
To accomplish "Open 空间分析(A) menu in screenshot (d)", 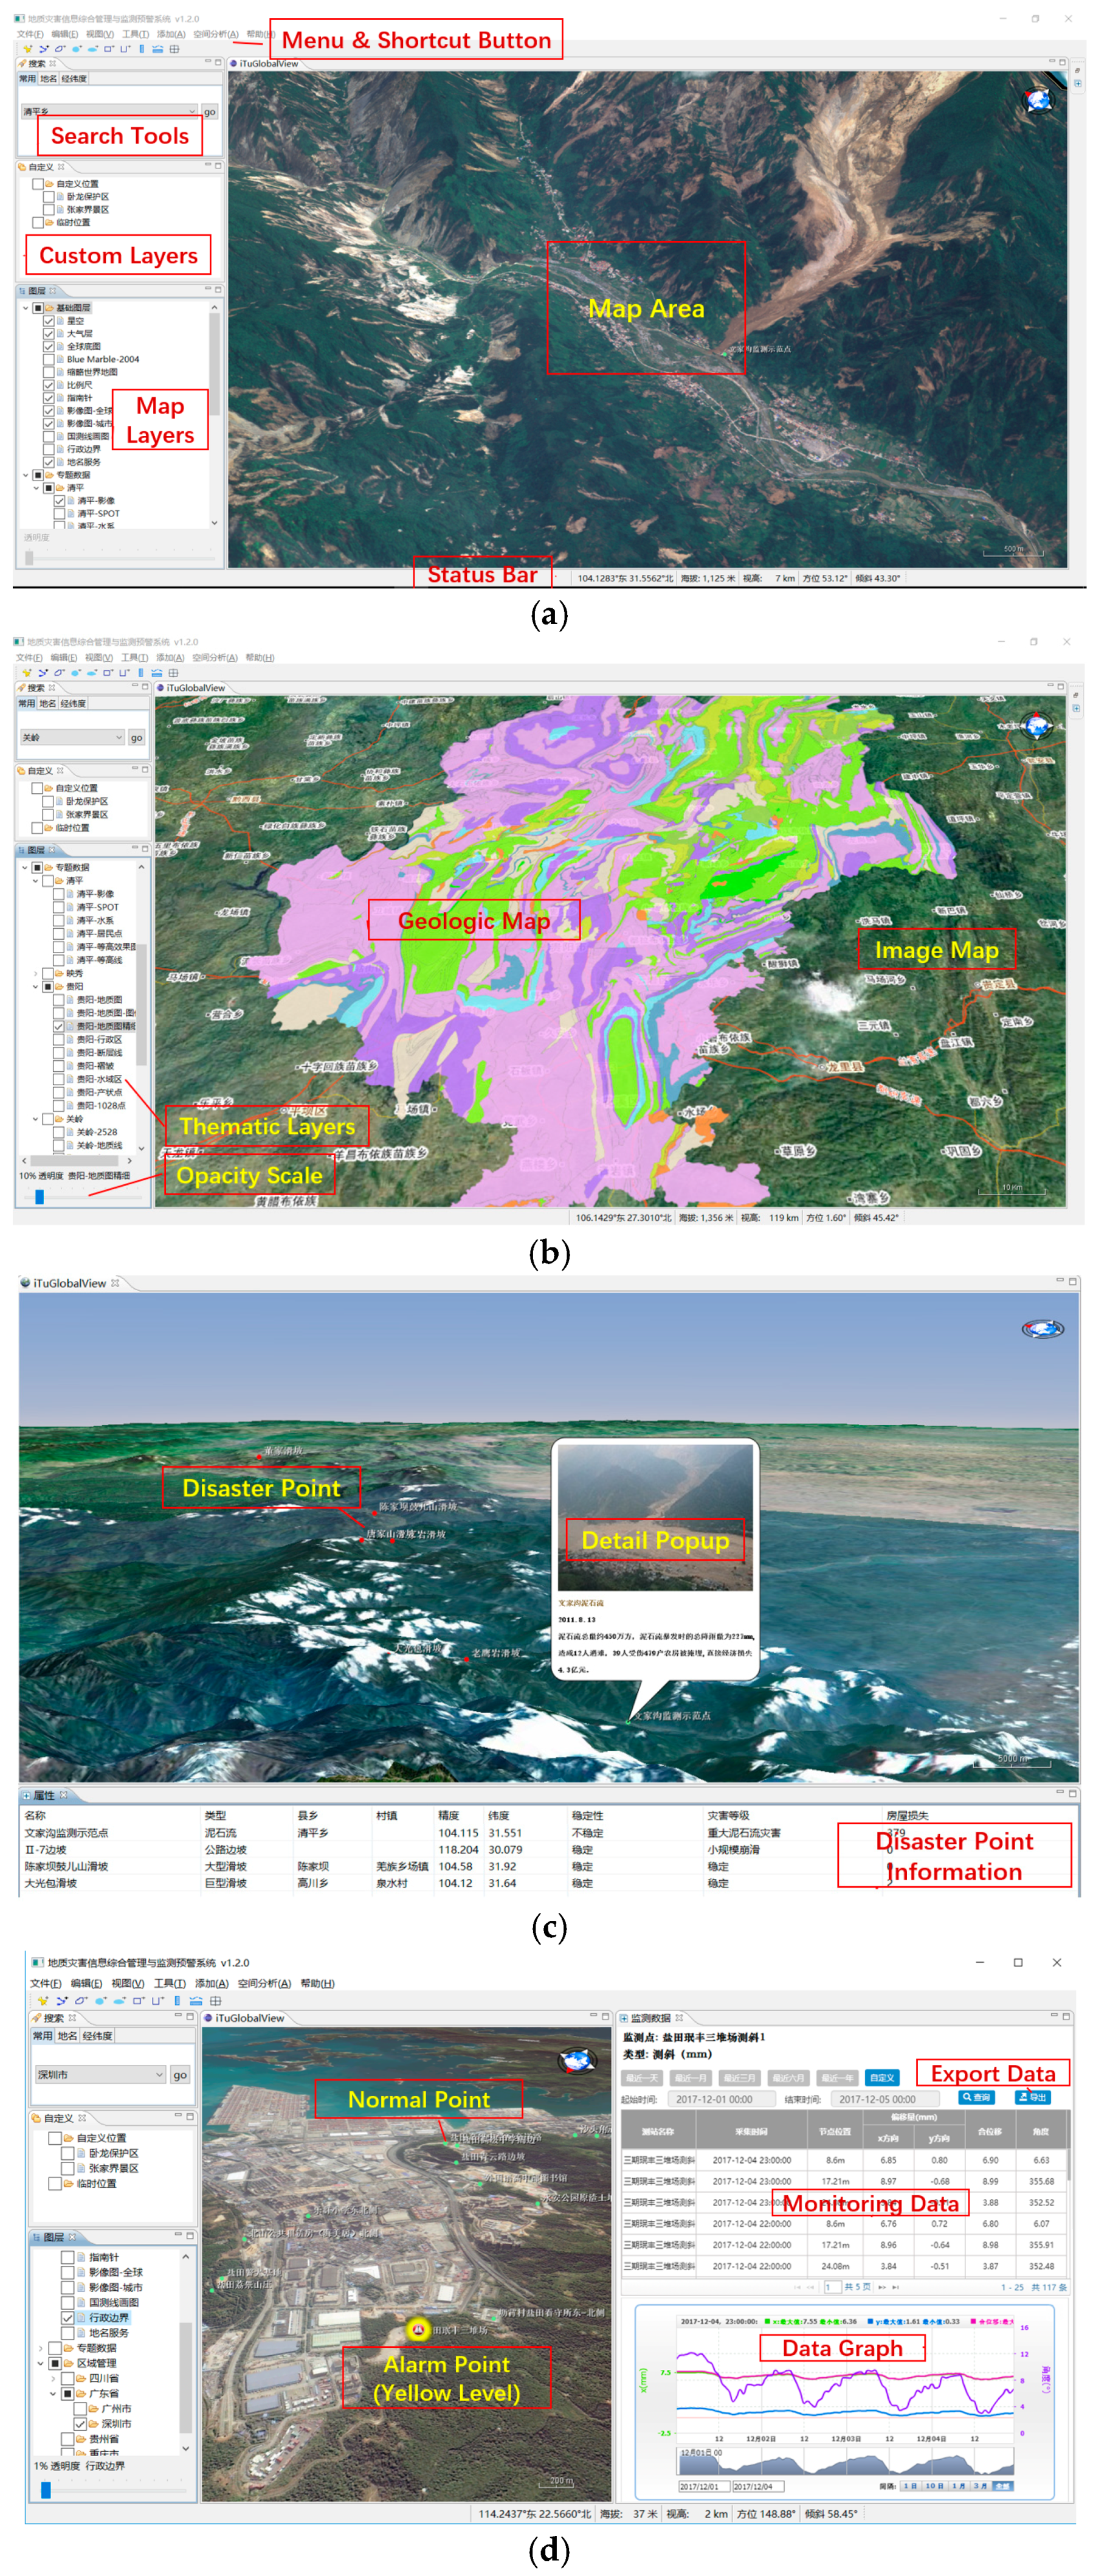I will 265,1983.
